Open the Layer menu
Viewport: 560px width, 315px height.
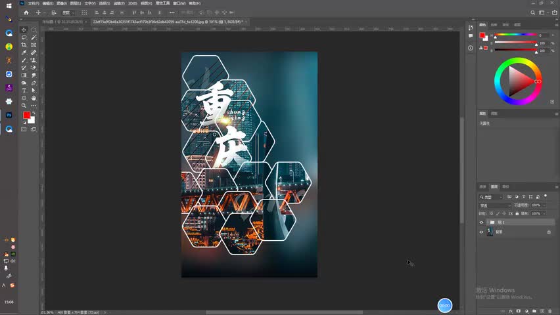(76, 3)
